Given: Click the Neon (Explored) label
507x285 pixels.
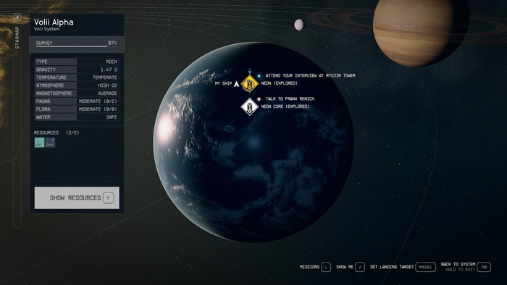Looking at the screenshot, I should click(279, 83).
